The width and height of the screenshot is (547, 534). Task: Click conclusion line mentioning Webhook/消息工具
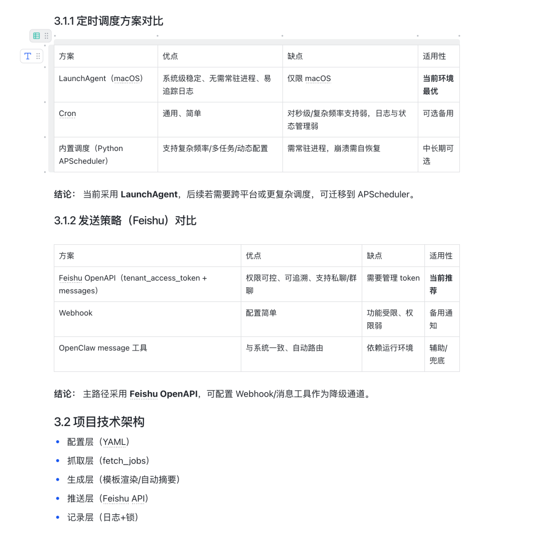point(213,394)
